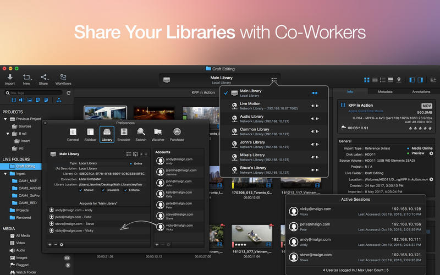Open the Encoder tab in Preferences
The width and height of the screenshot is (440, 275).
pyautogui.click(x=124, y=134)
